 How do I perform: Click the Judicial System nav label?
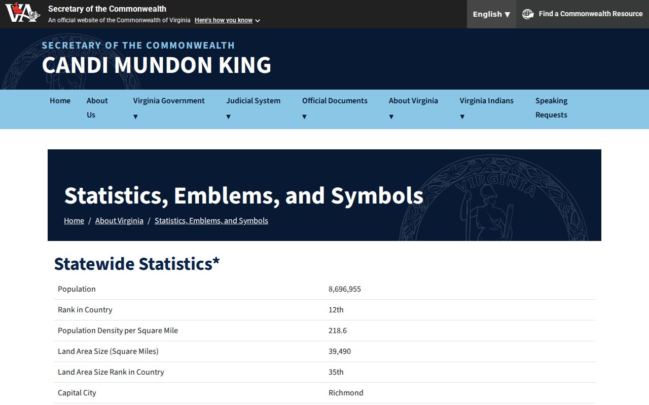point(253,101)
